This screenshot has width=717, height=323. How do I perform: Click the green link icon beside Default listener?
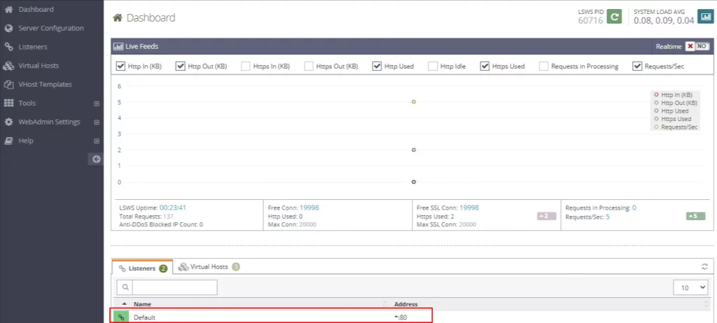(121, 317)
